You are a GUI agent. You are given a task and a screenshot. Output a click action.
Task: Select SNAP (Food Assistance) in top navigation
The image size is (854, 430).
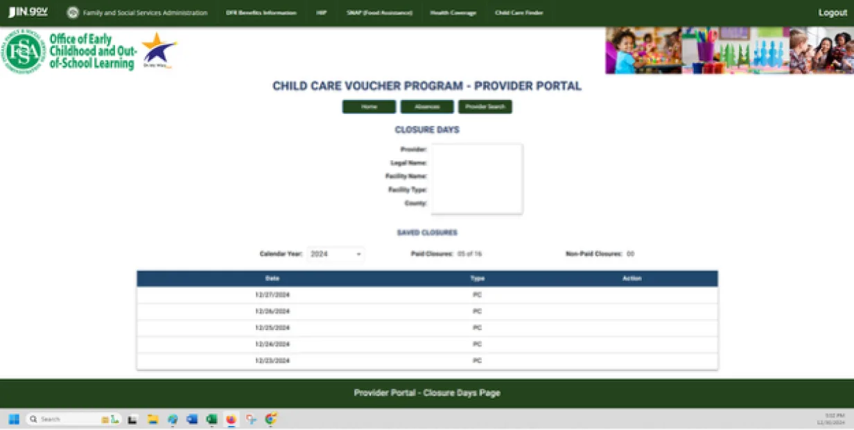[379, 13]
